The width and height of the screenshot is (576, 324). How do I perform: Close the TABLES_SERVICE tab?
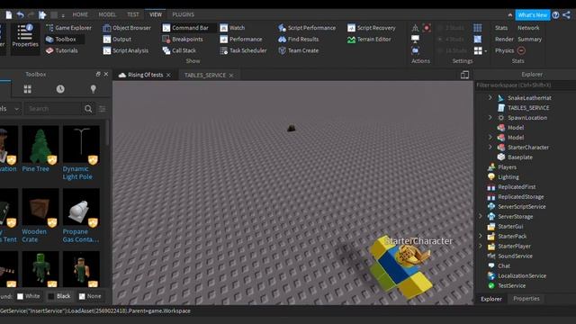click(x=231, y=76)
